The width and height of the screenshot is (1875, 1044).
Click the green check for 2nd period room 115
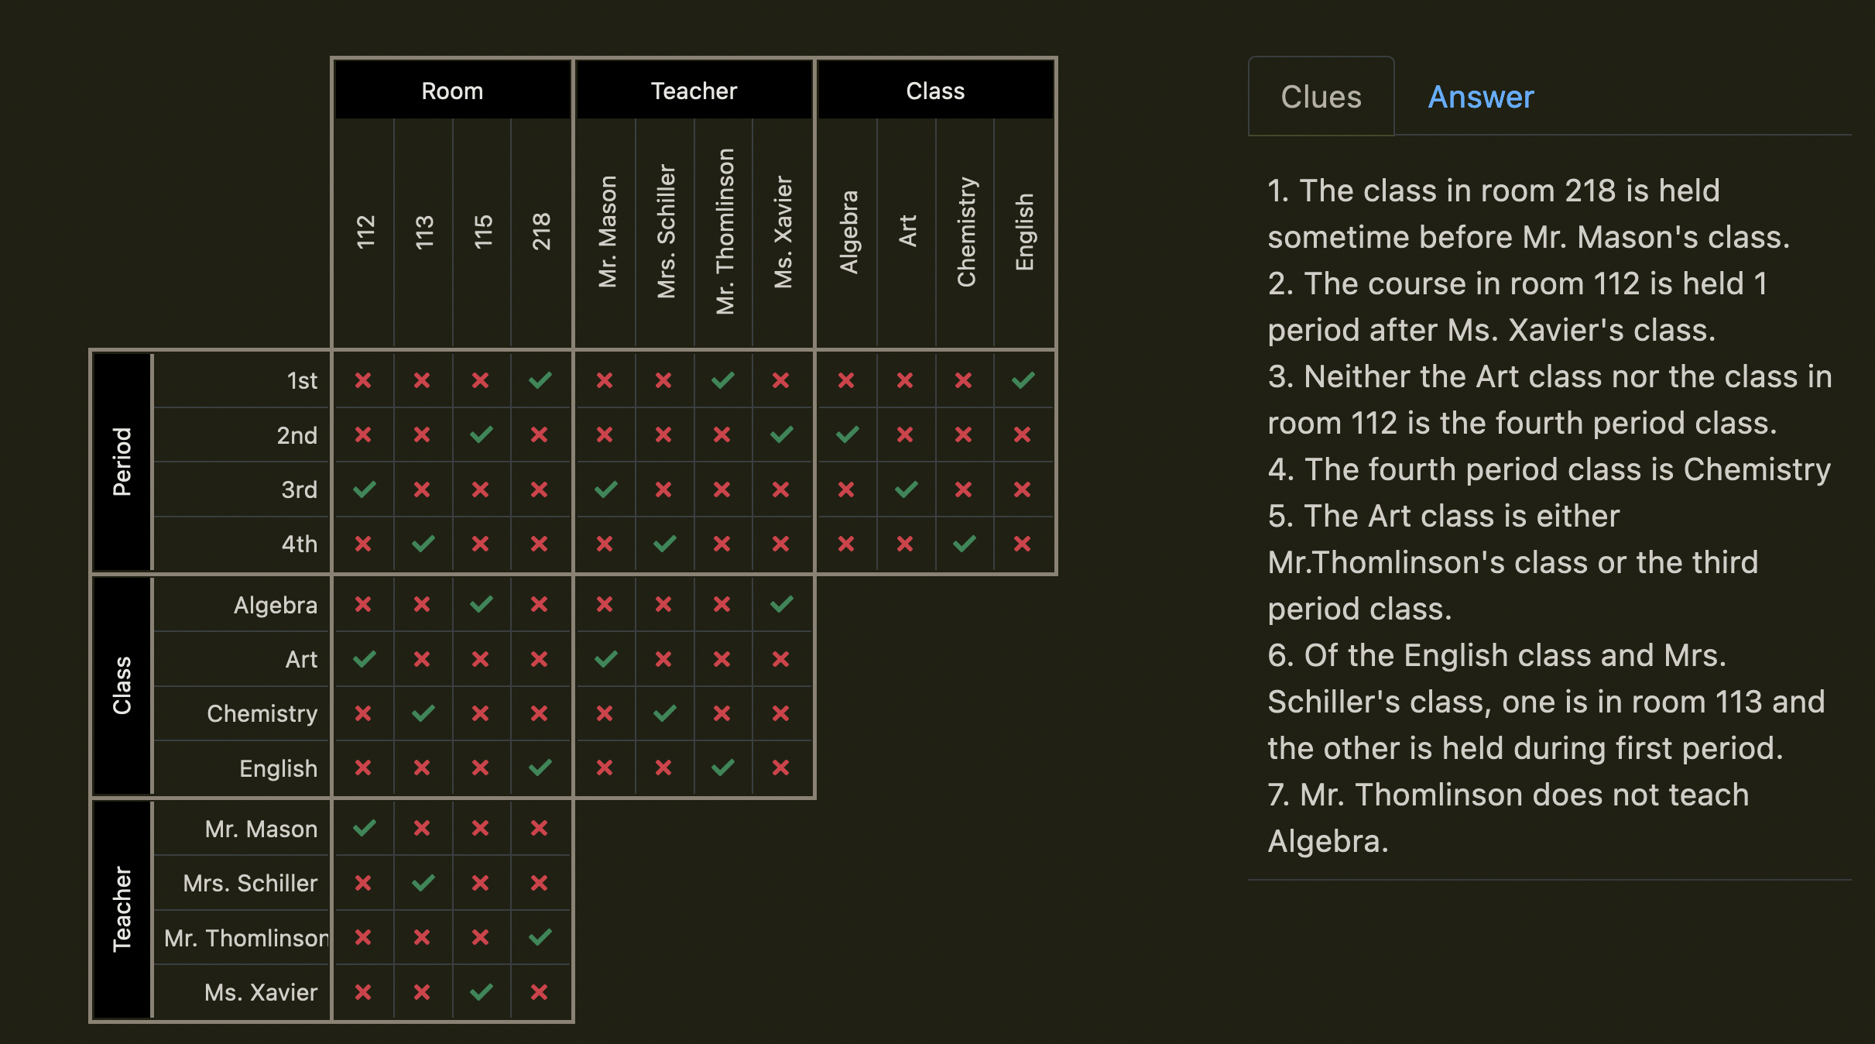[481, 434]
